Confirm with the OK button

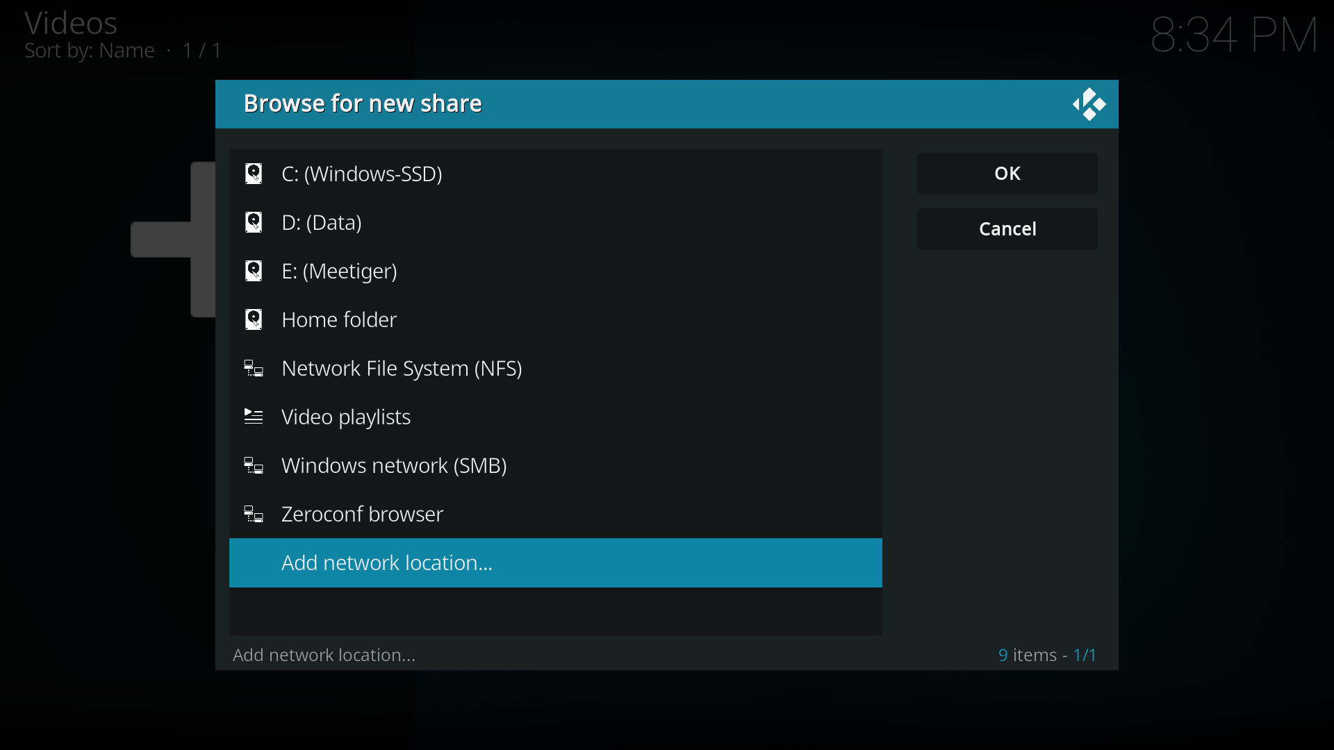coord(1007,174)
